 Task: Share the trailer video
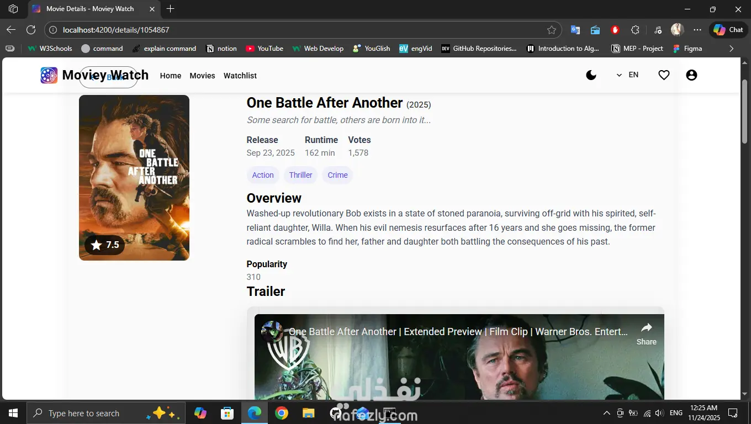click(x=646, y=333)
